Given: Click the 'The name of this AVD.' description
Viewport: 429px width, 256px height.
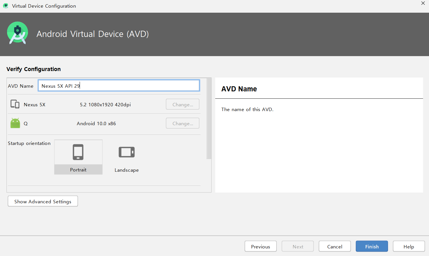Looking at the screenshot, I should (247, 109).
